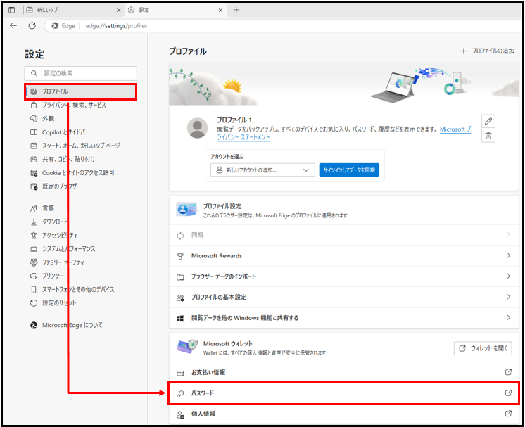Screen dimensions: 525x427
Task: Open Copilot とサイドバー settings
Action: tap(60, 132)
